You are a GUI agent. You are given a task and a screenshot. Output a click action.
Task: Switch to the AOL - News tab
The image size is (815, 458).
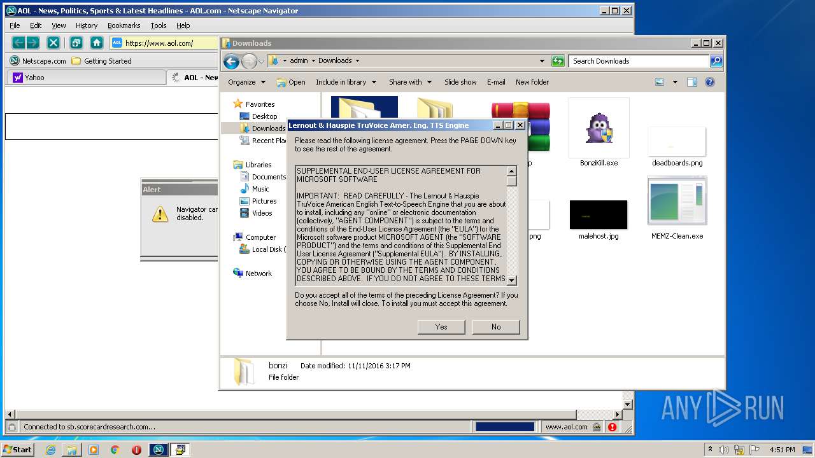pyautogui.click(x=193, y=78)
